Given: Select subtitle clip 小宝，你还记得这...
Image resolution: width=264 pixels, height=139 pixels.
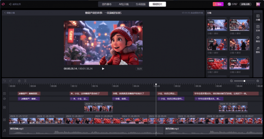Looking at the screenshot, I should click(x=167, y=93).
